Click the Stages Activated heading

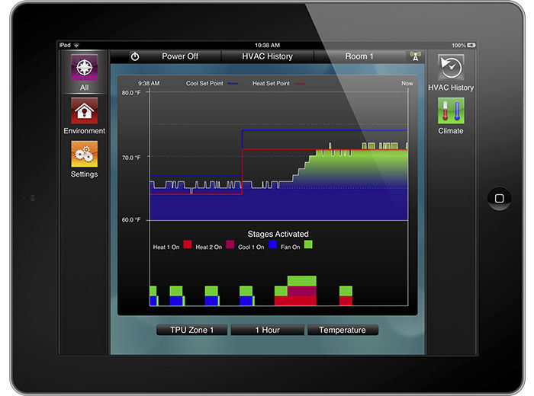tap(278, 234)
